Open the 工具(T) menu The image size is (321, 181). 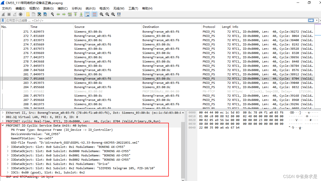tap(133, 8)
